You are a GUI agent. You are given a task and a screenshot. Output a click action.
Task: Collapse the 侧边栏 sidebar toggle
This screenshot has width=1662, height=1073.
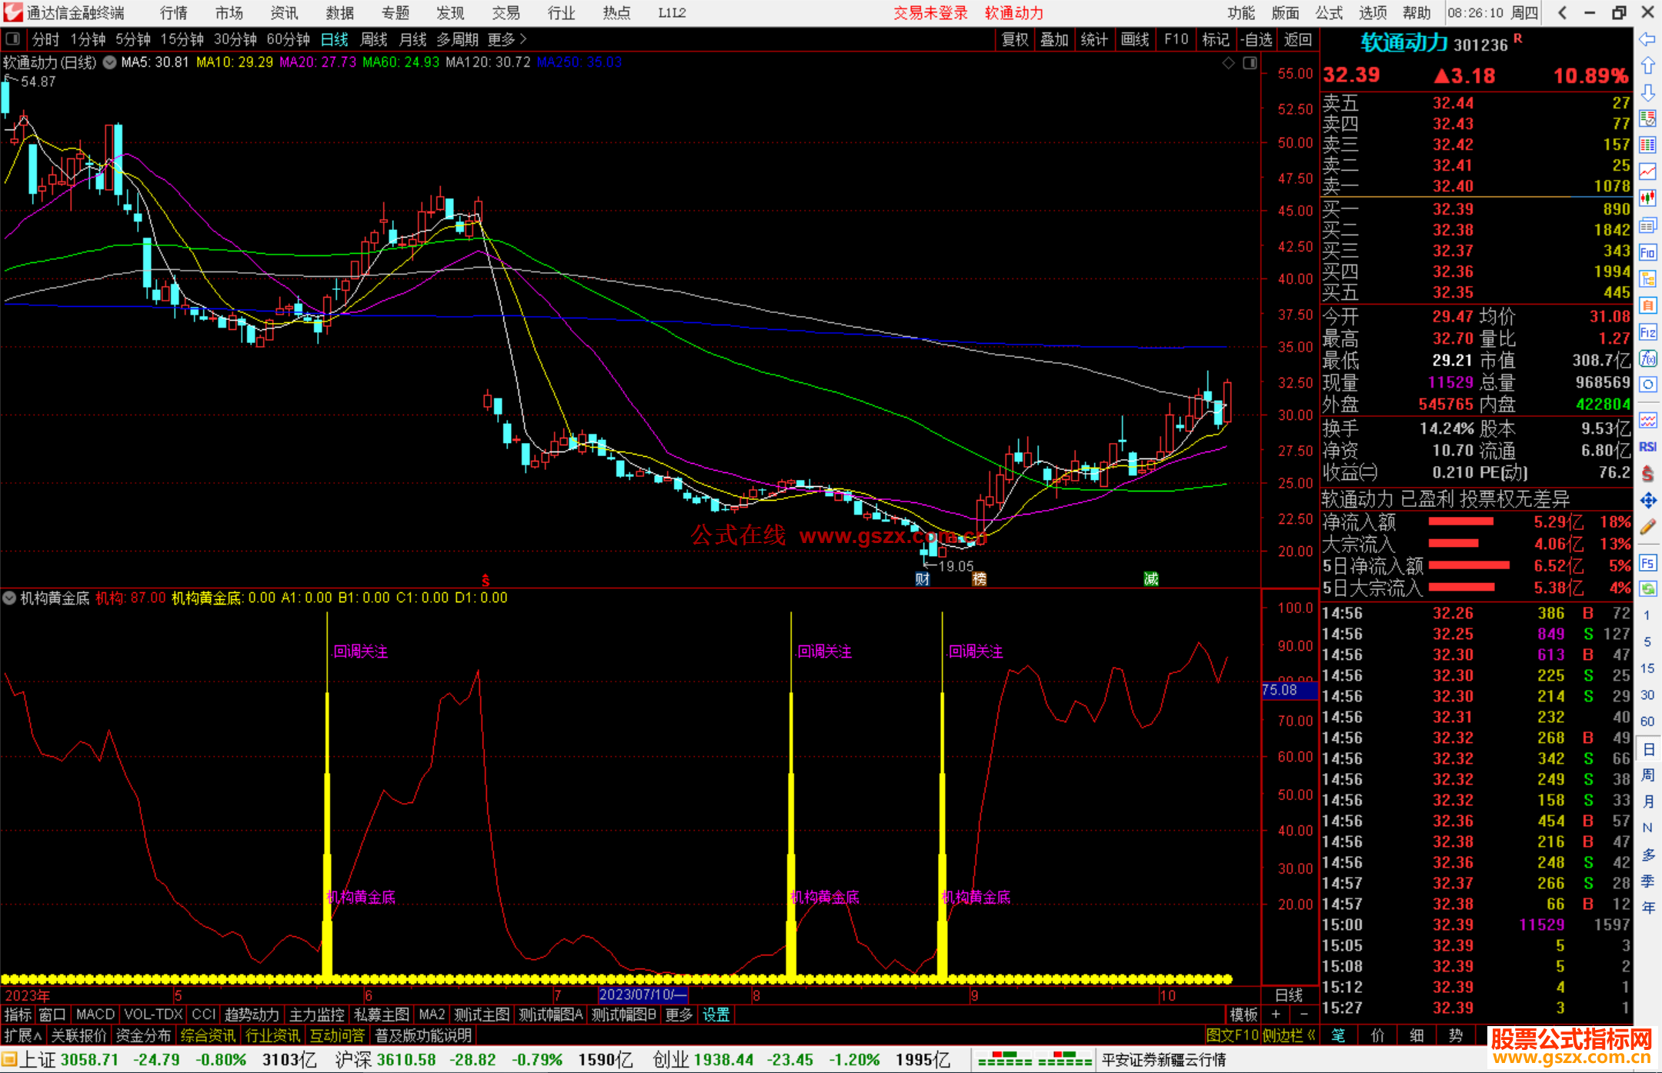(1290, 1035)
